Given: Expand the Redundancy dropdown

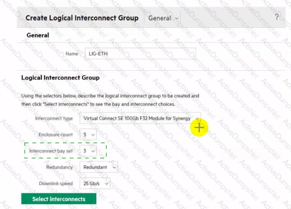Looking at the screenshot, I should pyautogui.click(x=98, y=167).
